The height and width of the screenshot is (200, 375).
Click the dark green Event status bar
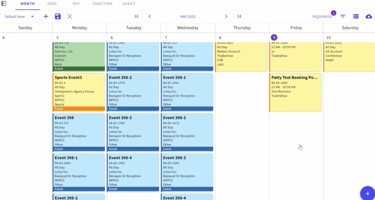[79, 69]
